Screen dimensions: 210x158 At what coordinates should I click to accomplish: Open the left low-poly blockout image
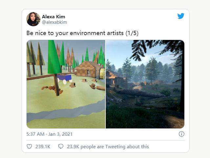66,84
